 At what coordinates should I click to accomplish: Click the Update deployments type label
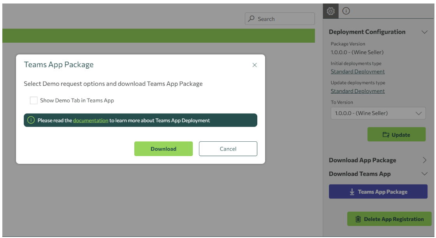click(x=358, y=83)
